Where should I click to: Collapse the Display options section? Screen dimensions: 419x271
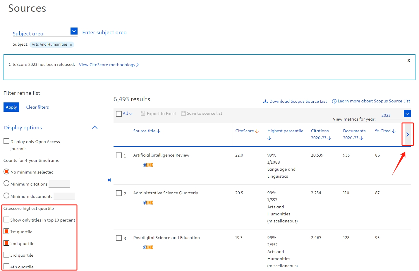pyautogui.click(x=95, y=127)
